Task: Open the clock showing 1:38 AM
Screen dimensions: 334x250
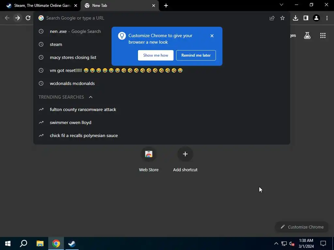Action: point(306,243)
